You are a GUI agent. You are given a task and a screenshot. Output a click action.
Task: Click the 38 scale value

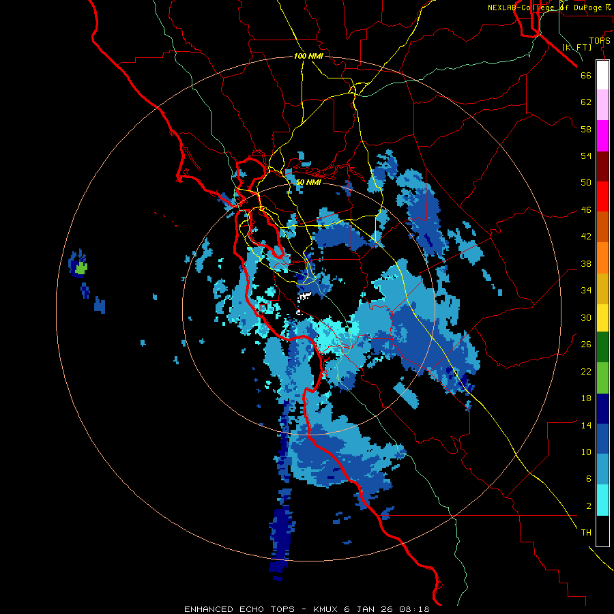(x=586, y=263)
